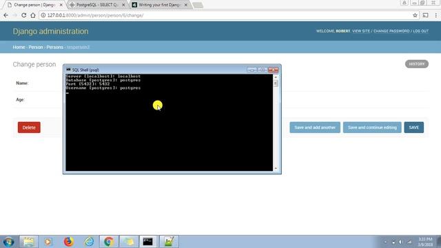This screenshot has width=441, height=248.
Task: Reload the page with refresh icon
Action: [x=24, y=15]
